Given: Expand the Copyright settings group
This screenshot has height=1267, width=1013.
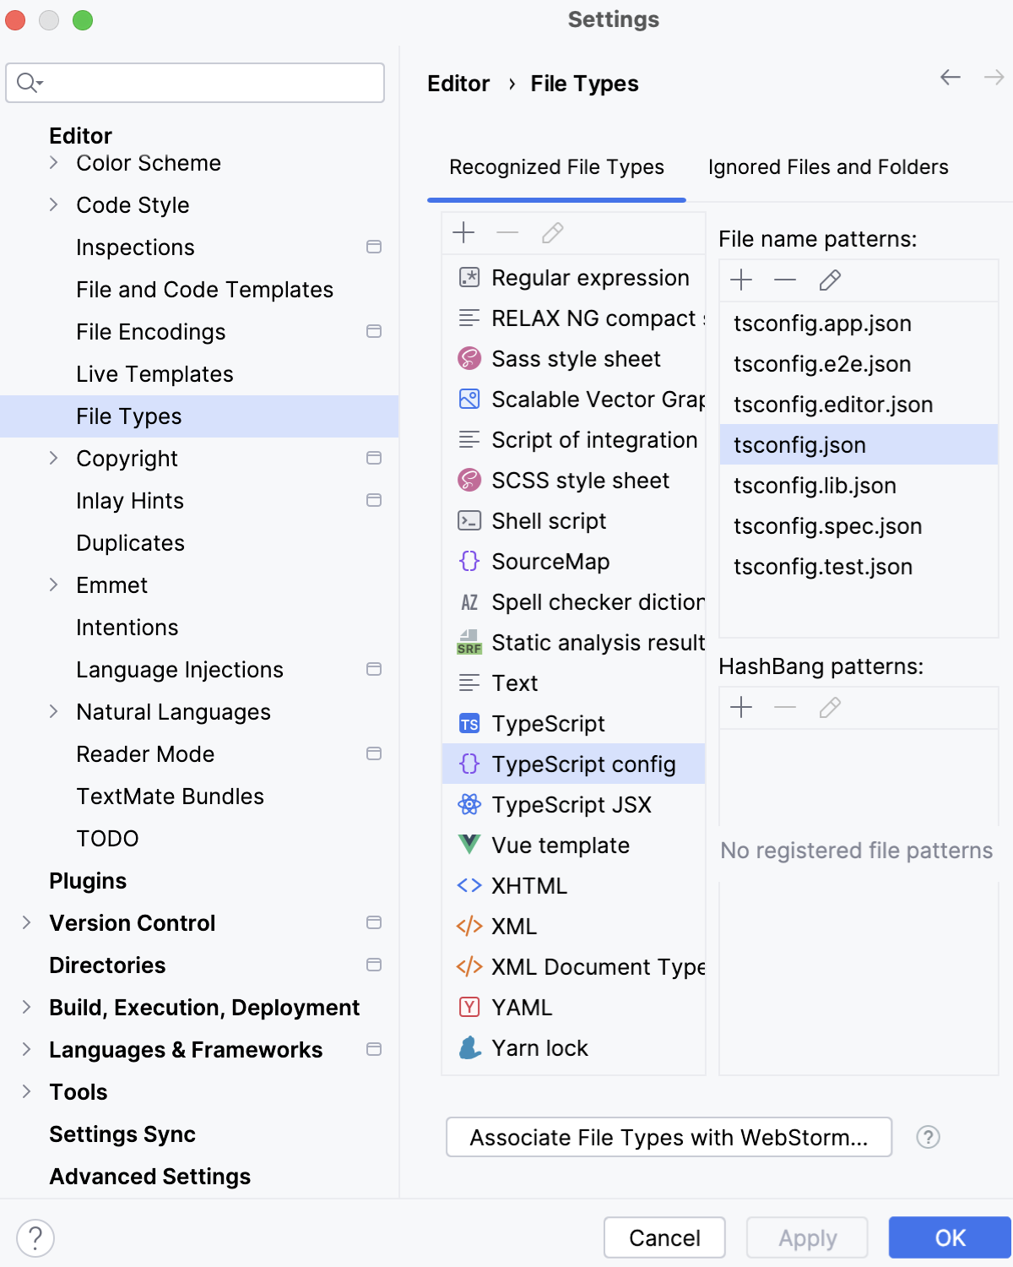Looking at the screenshot, I should [54, 459].
